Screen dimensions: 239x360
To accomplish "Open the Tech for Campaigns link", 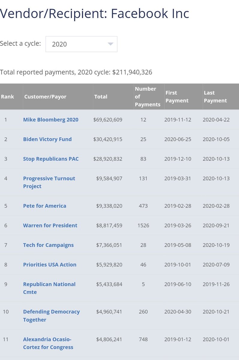I will click(x=48, y=245).
